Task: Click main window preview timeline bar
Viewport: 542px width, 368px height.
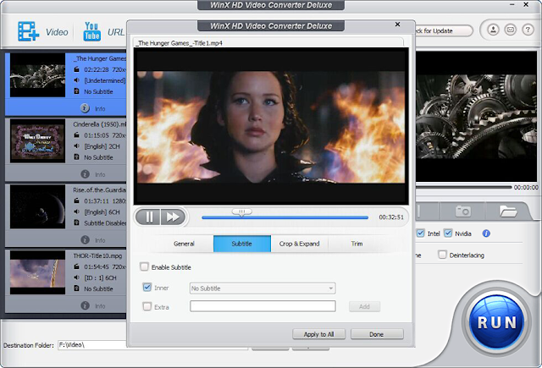Action: [x=463, y=187]
